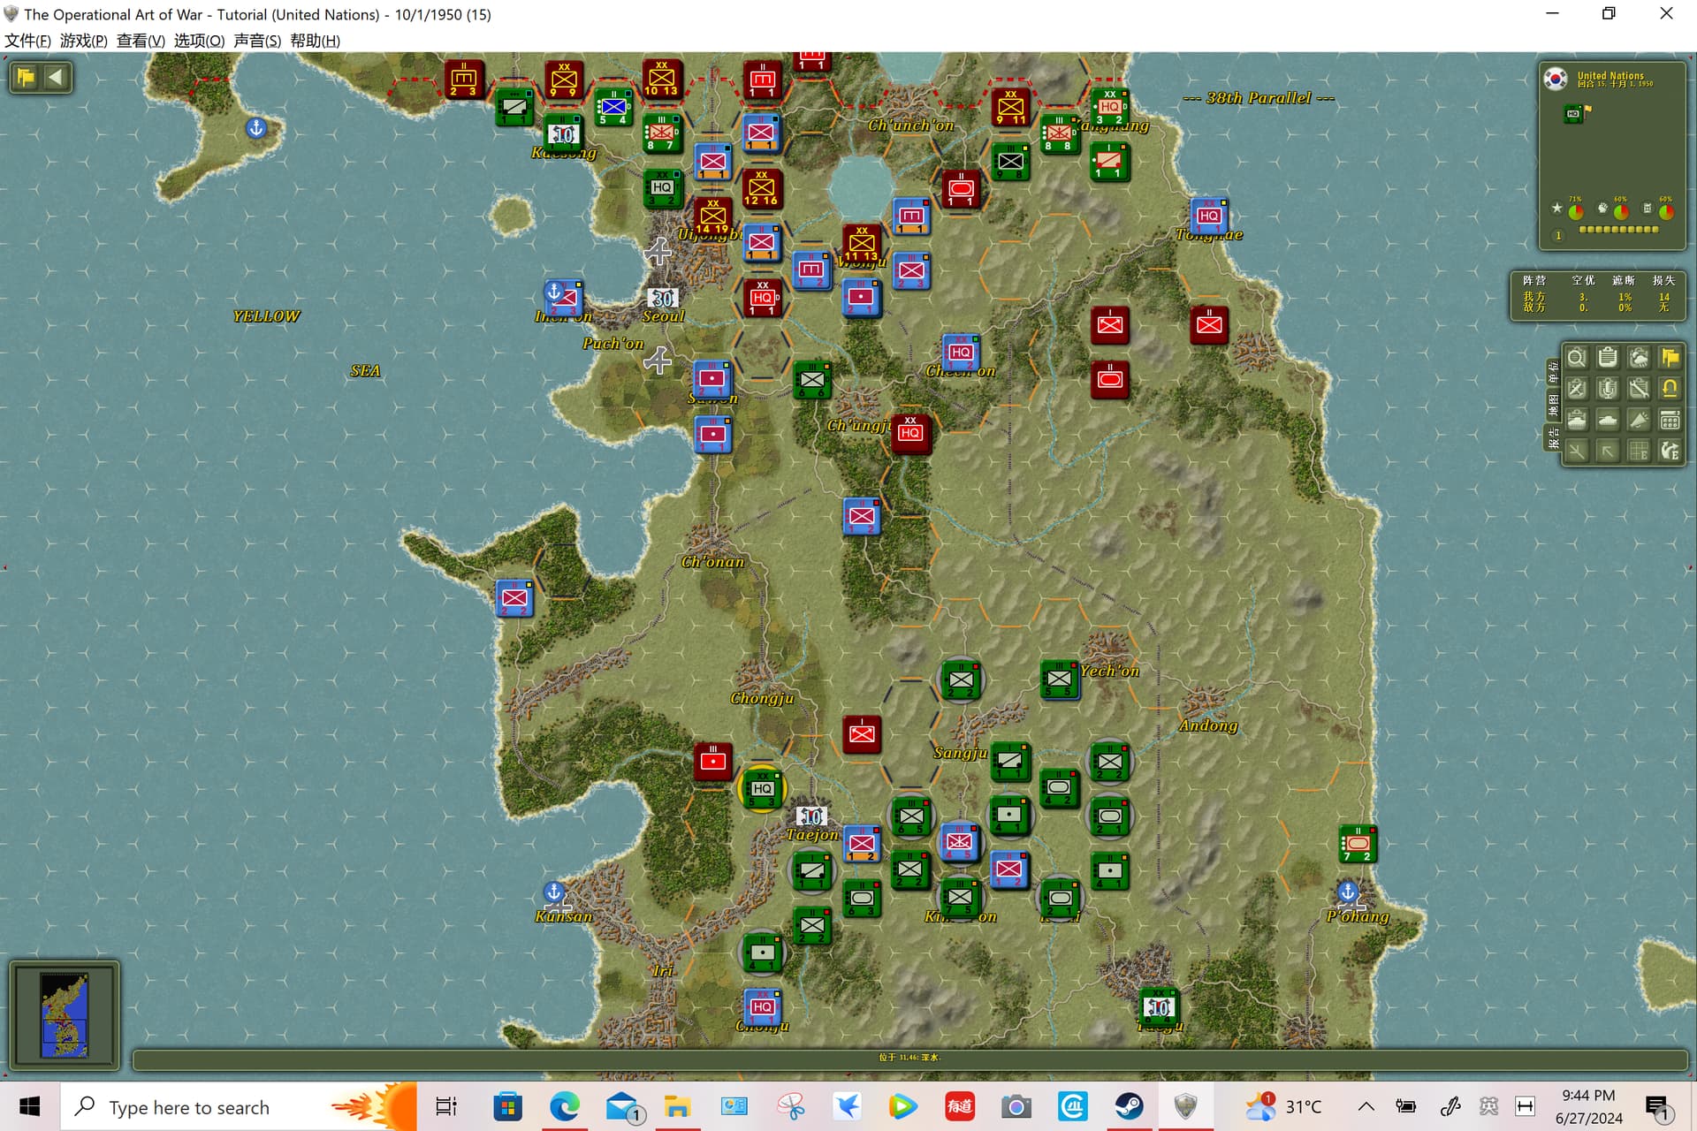The height and width of the screenshot is (1131, 1697).
Task: Click the 71% pie gauge in info panel
Action: (1575, 212)
